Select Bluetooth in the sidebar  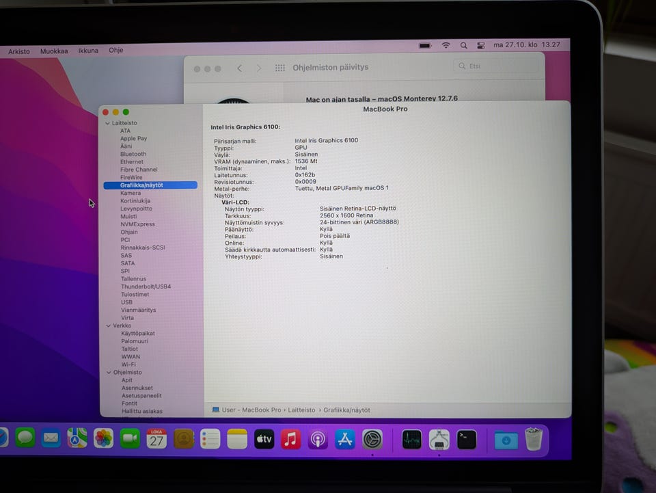133,154
